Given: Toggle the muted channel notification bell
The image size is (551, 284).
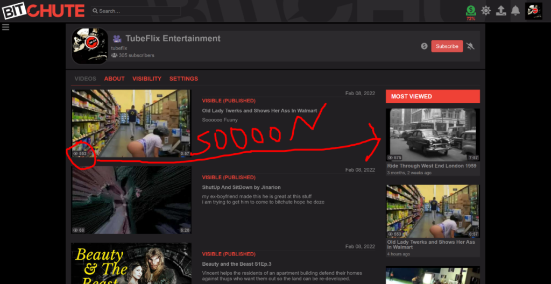Looking at the screenshot, I should pyautogui.click(x=470, y=46).
